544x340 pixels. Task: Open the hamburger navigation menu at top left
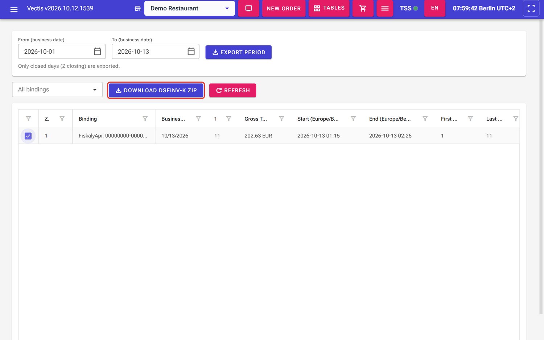[x=14, y=9]
